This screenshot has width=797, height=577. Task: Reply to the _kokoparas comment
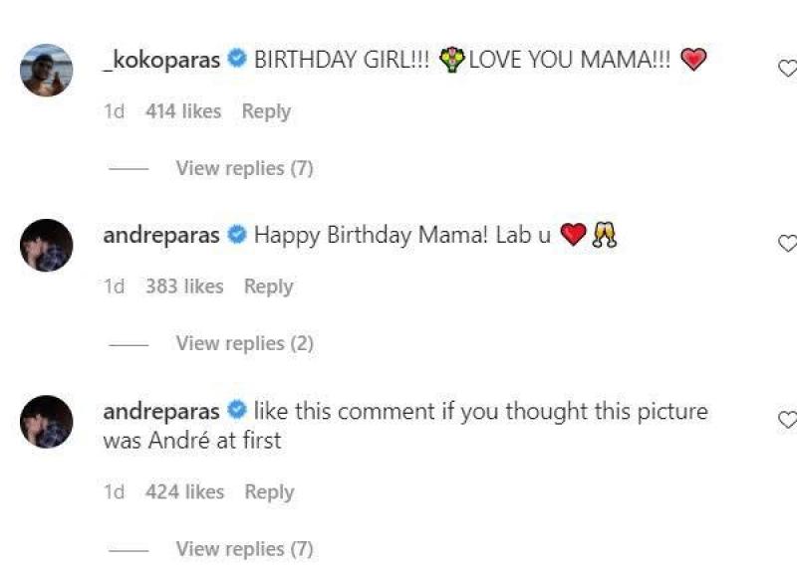pyautogui.click(x=266, y=111)
